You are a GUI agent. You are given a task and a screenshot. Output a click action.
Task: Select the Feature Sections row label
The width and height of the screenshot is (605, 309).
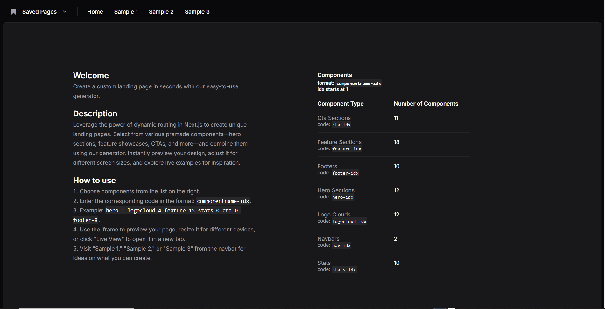pos(339,142)
